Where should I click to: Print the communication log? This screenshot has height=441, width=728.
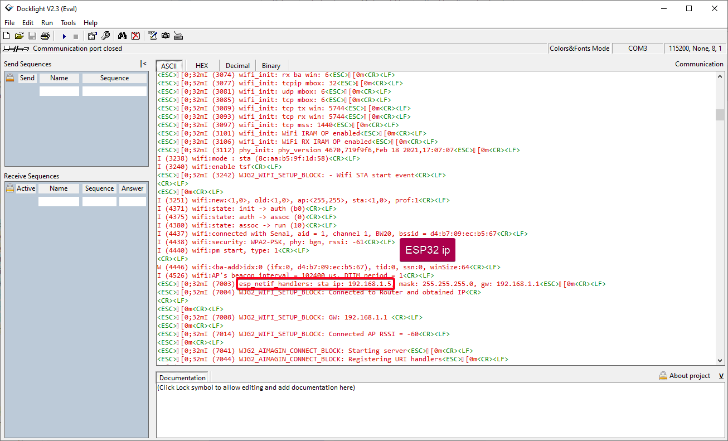click(x=45, y=36)
